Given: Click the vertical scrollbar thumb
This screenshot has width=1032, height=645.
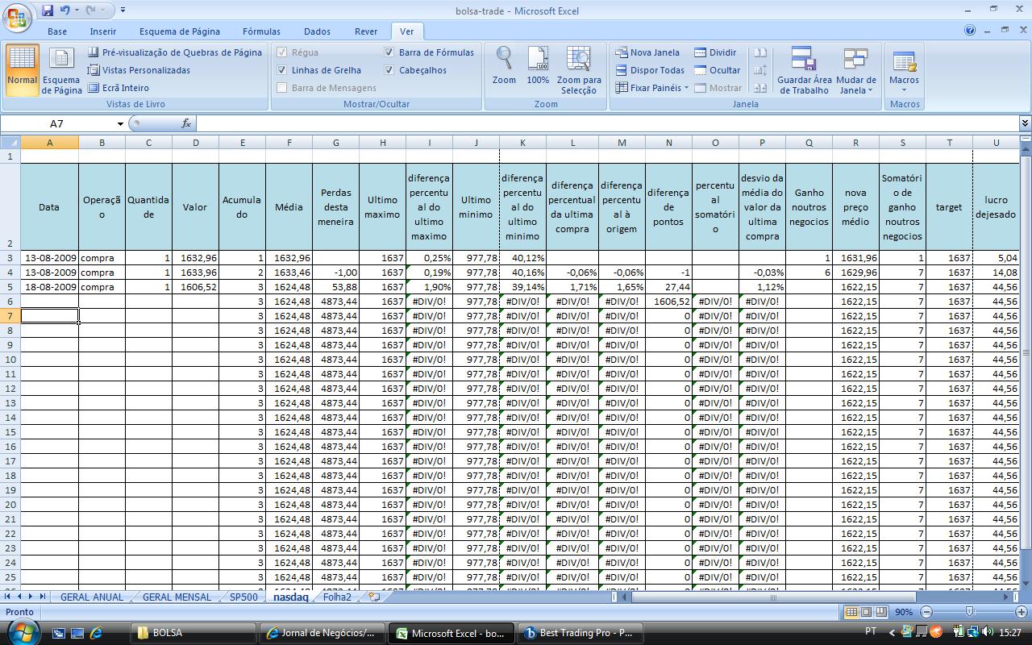Looking at the screenshot, I should pyautogui.click(x=1026, y=351).
